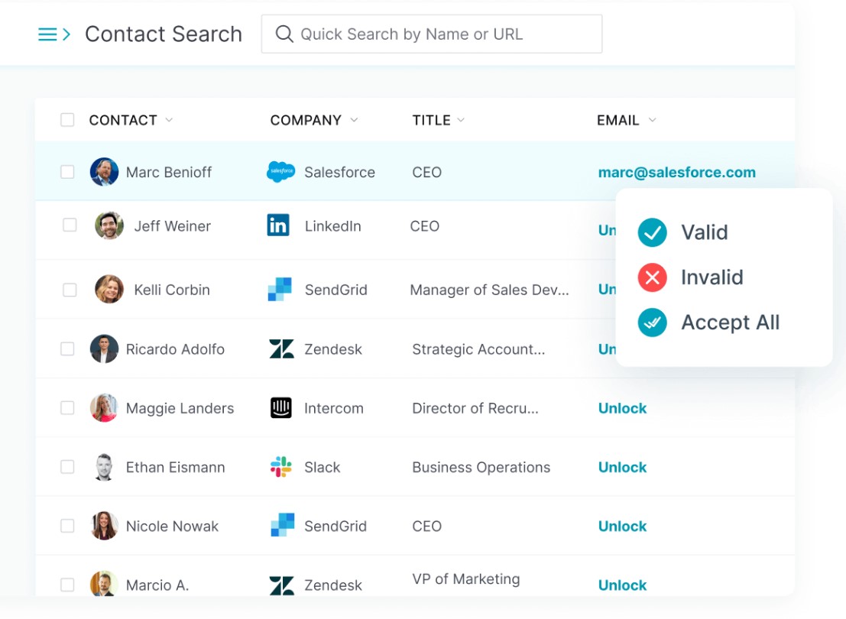Focus the Quick Search by Name field
This screenshot has width=846, height=619.
point(432,34)
